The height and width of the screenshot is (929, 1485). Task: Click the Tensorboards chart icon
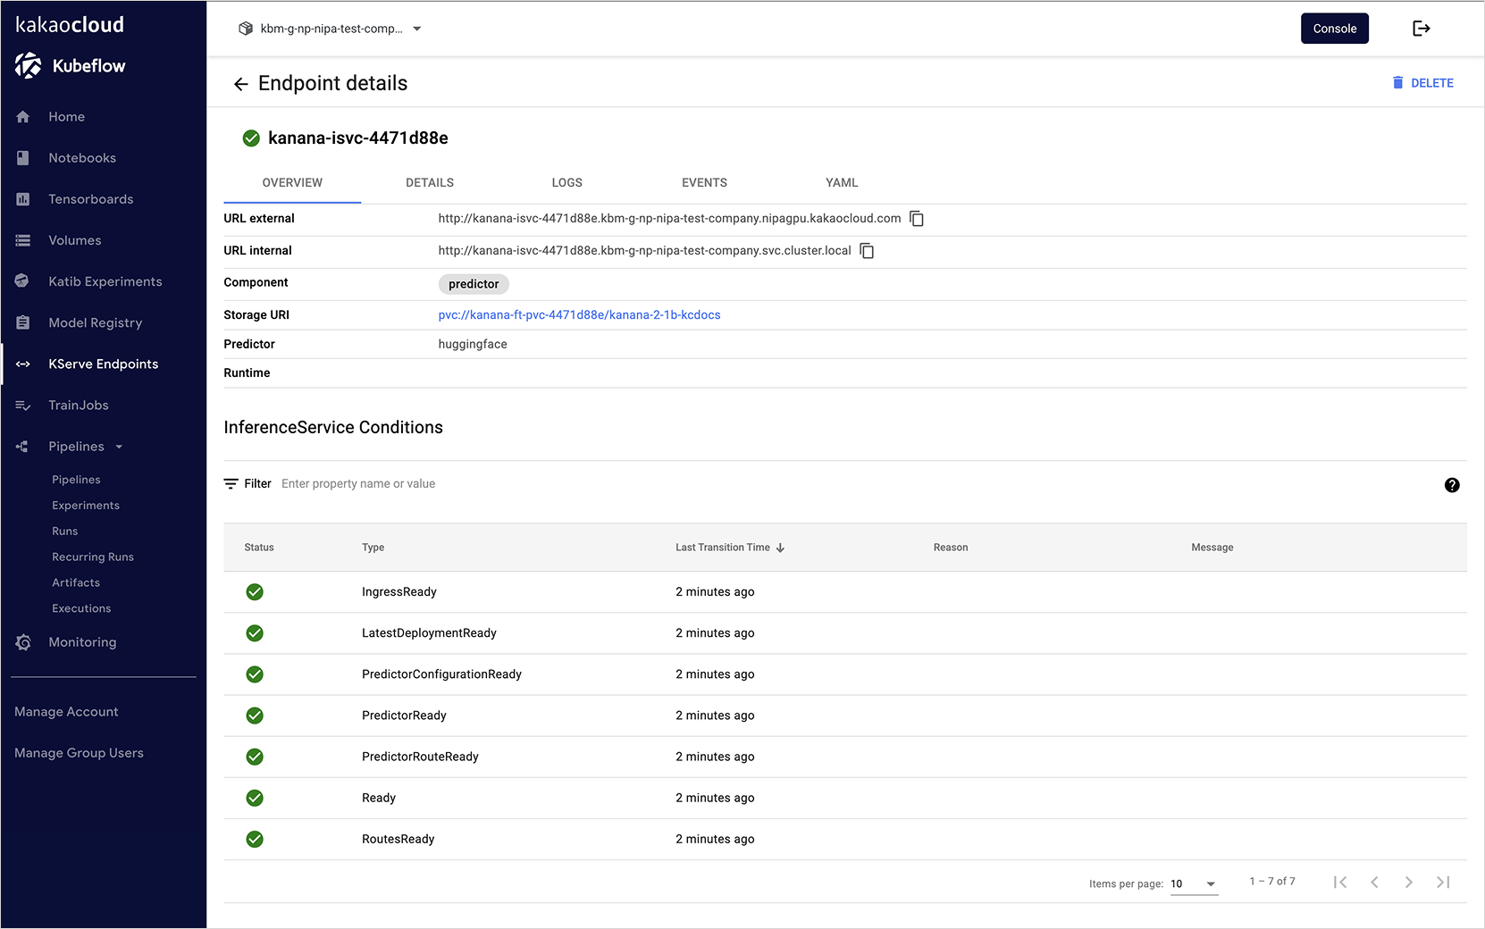click(x=23, y=199)
